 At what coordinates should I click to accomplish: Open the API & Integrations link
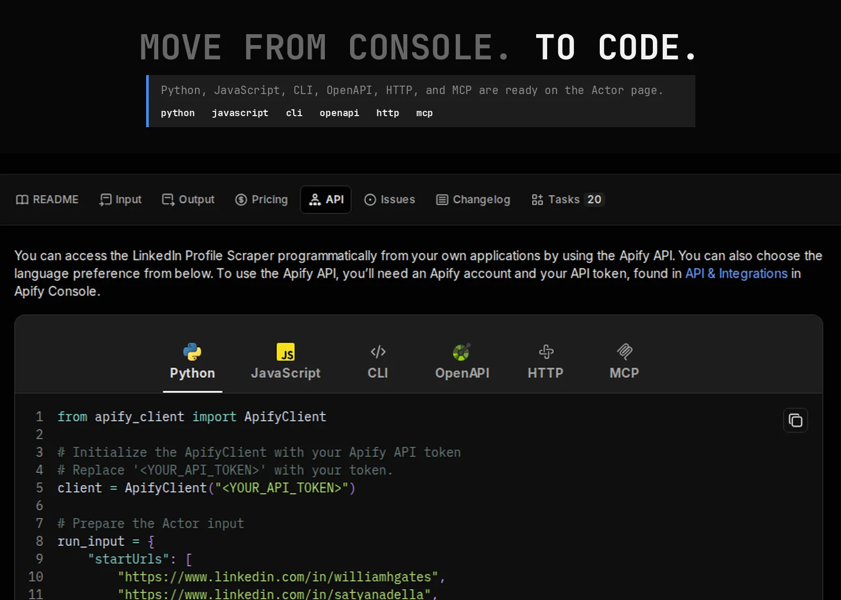coord(736,273)
